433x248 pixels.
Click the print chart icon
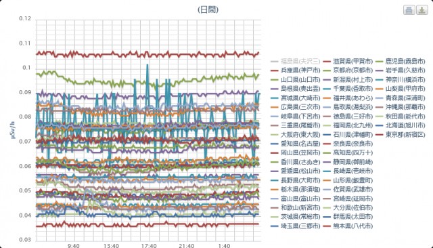[x=409, y=10]
